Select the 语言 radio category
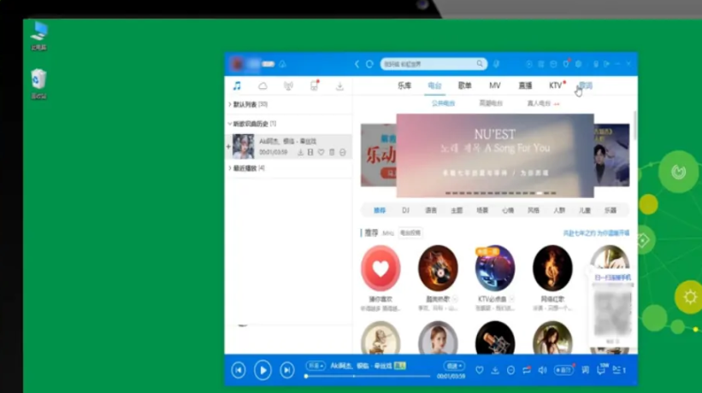 coord(431,210)
